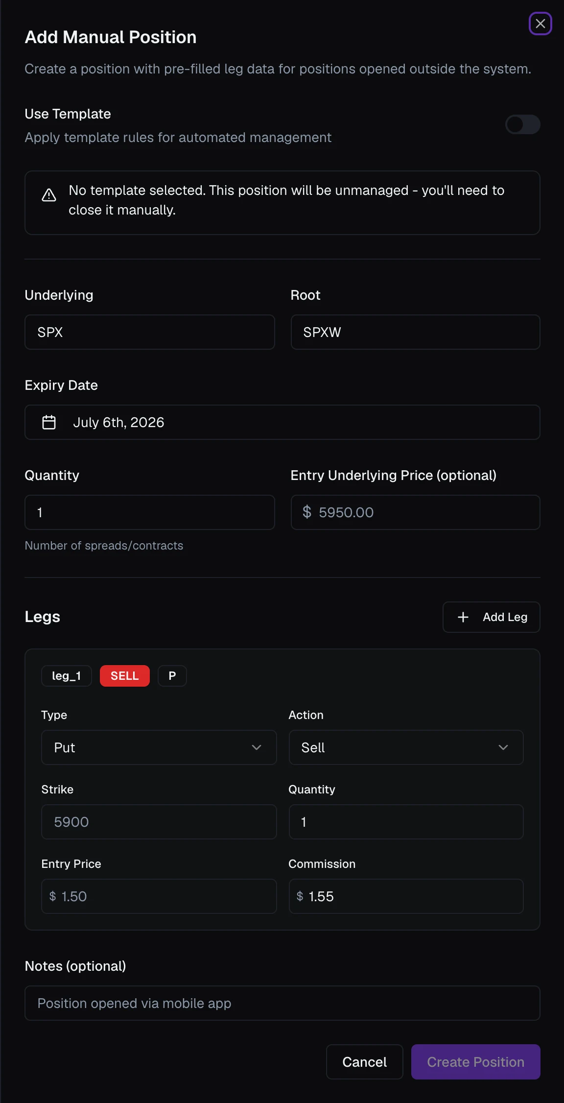Click the red SELL badge
The width and height of the screenshot is (564, 1103).
[125, 676]
